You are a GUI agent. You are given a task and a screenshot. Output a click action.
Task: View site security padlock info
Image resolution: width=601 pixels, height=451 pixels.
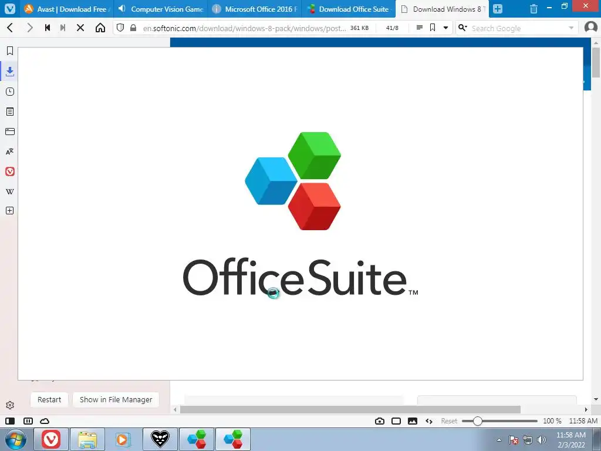pos(133,28)
